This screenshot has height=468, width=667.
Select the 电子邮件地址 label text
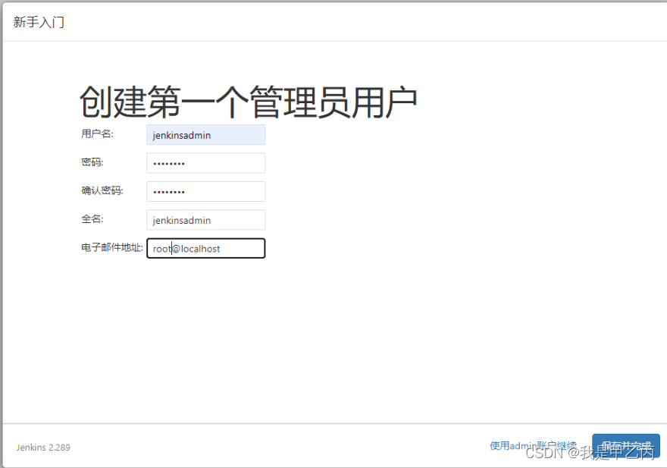point(112,247)
